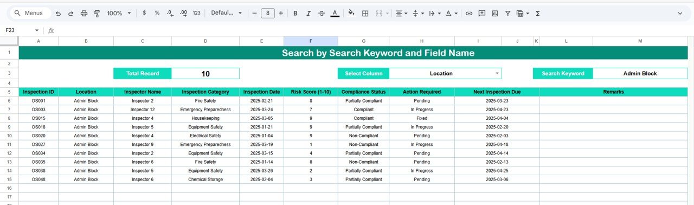Screen dimensions: 694x205
Task: Select column A header
Action: click(38, 41)
